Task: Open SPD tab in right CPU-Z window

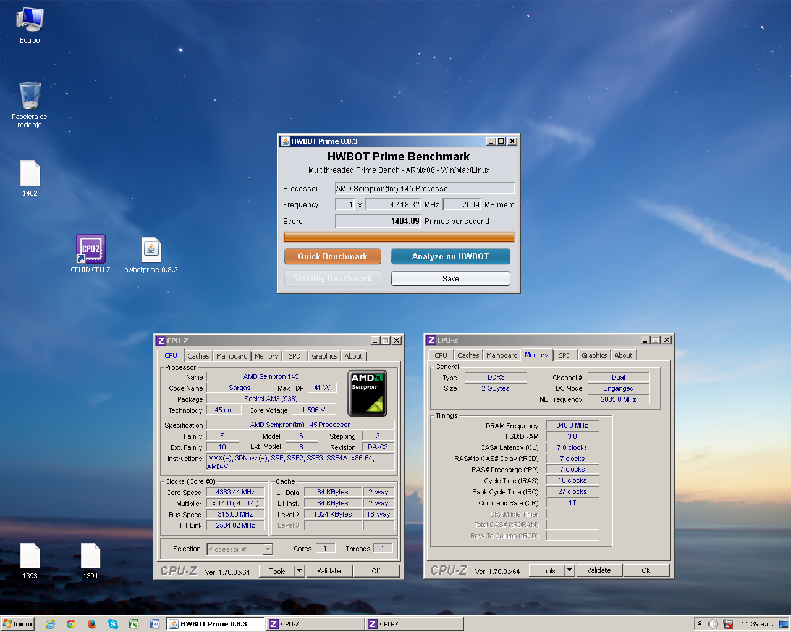Action: point(565,355)
